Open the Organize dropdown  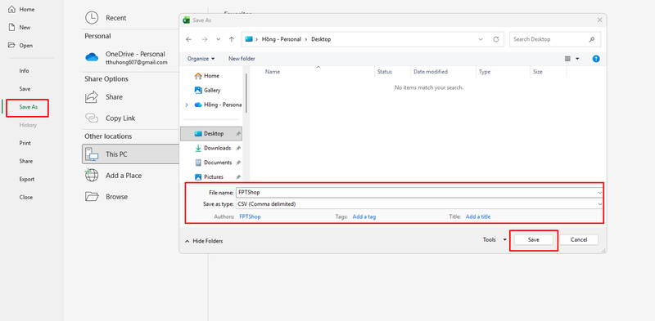point(201,59)
